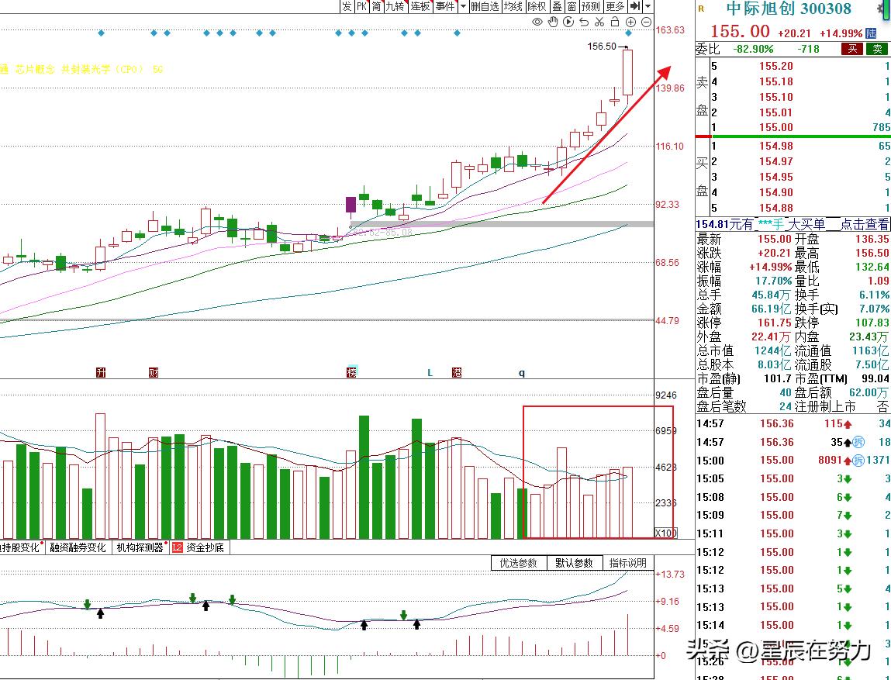
Task: Click 点击查看 link for big orders
Action: coord(865,224)
